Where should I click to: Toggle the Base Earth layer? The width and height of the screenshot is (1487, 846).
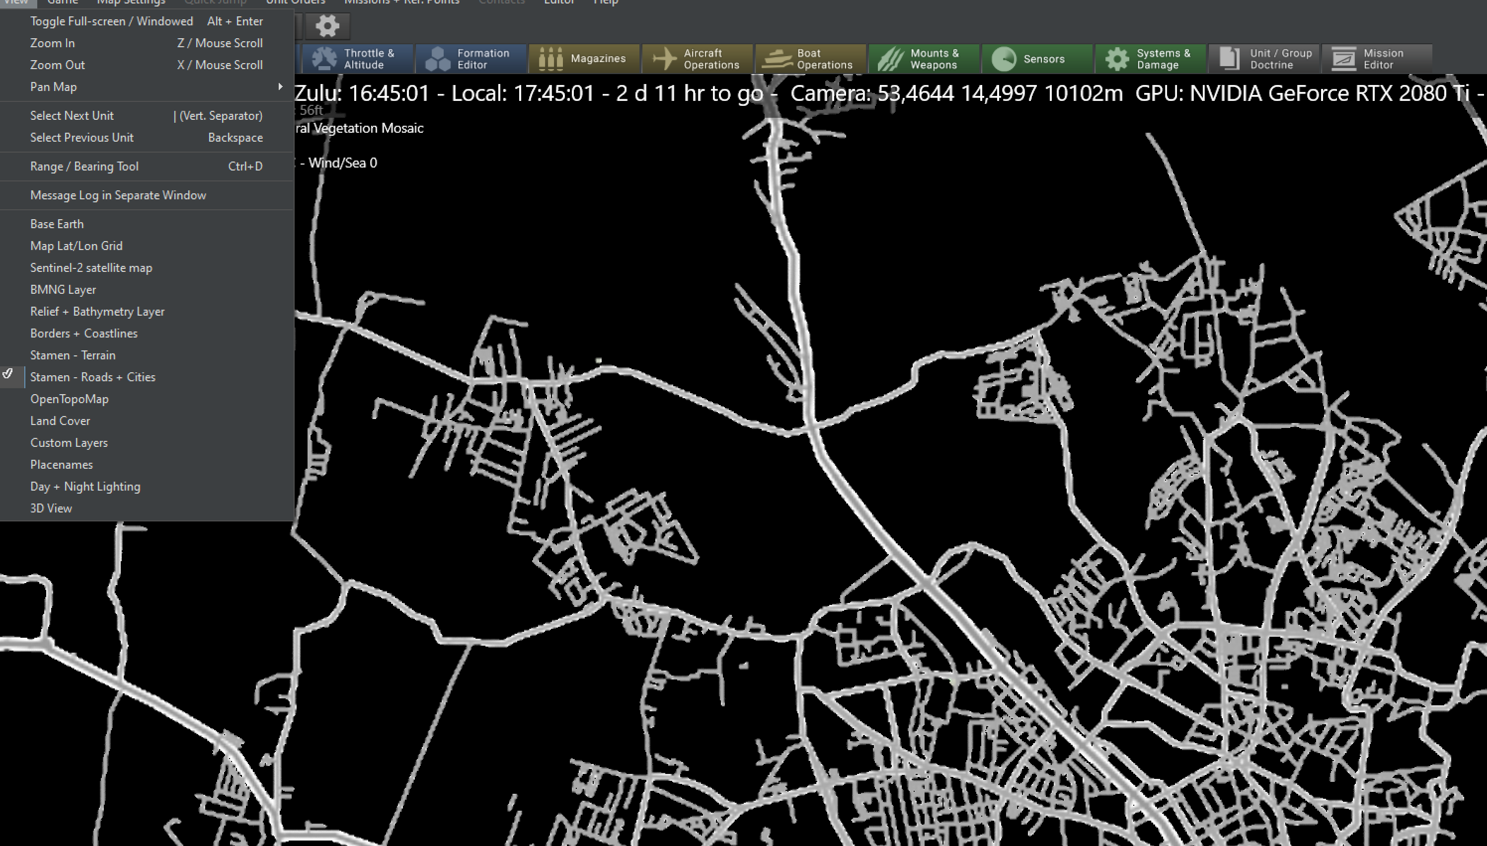coord(147,224)
